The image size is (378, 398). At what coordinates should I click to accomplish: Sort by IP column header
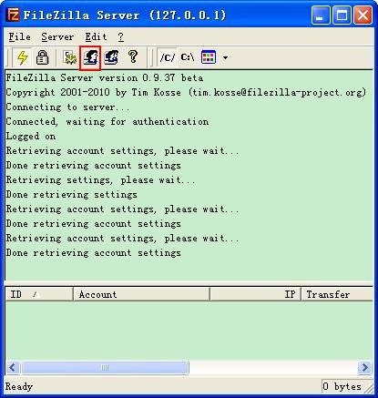point(255,294)
